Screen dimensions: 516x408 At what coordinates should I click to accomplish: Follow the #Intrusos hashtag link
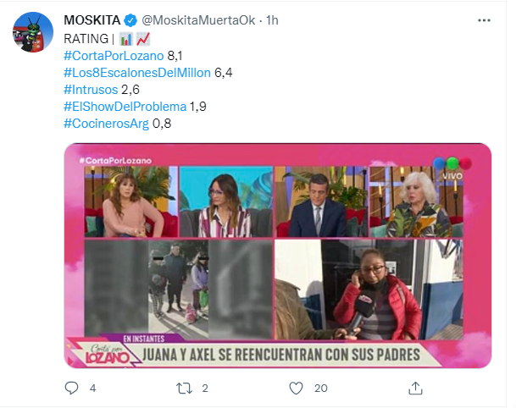point(91,90)
